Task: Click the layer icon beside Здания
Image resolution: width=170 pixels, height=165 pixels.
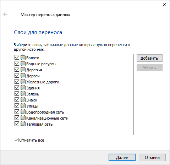Action: coord(23,88)
